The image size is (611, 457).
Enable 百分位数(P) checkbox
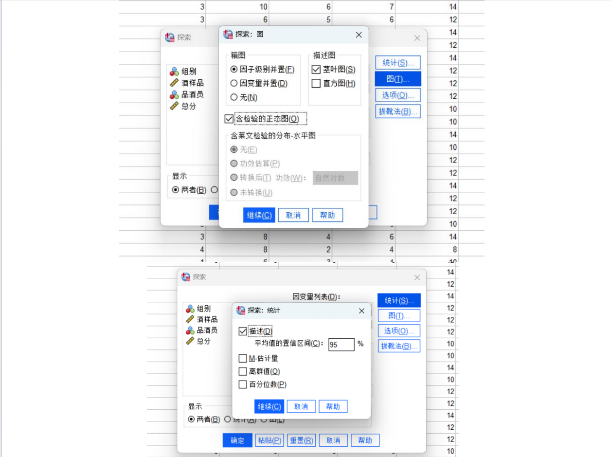tap(243, 384)
